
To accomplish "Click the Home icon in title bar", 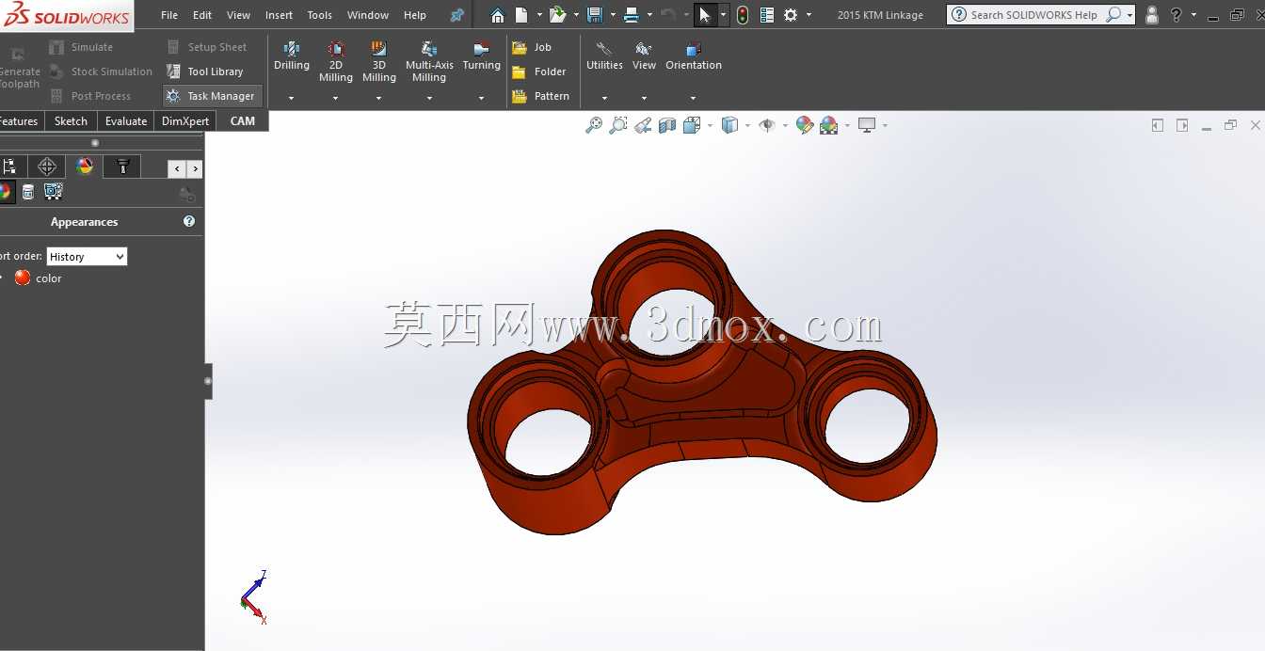I will (x=498, y=15).
